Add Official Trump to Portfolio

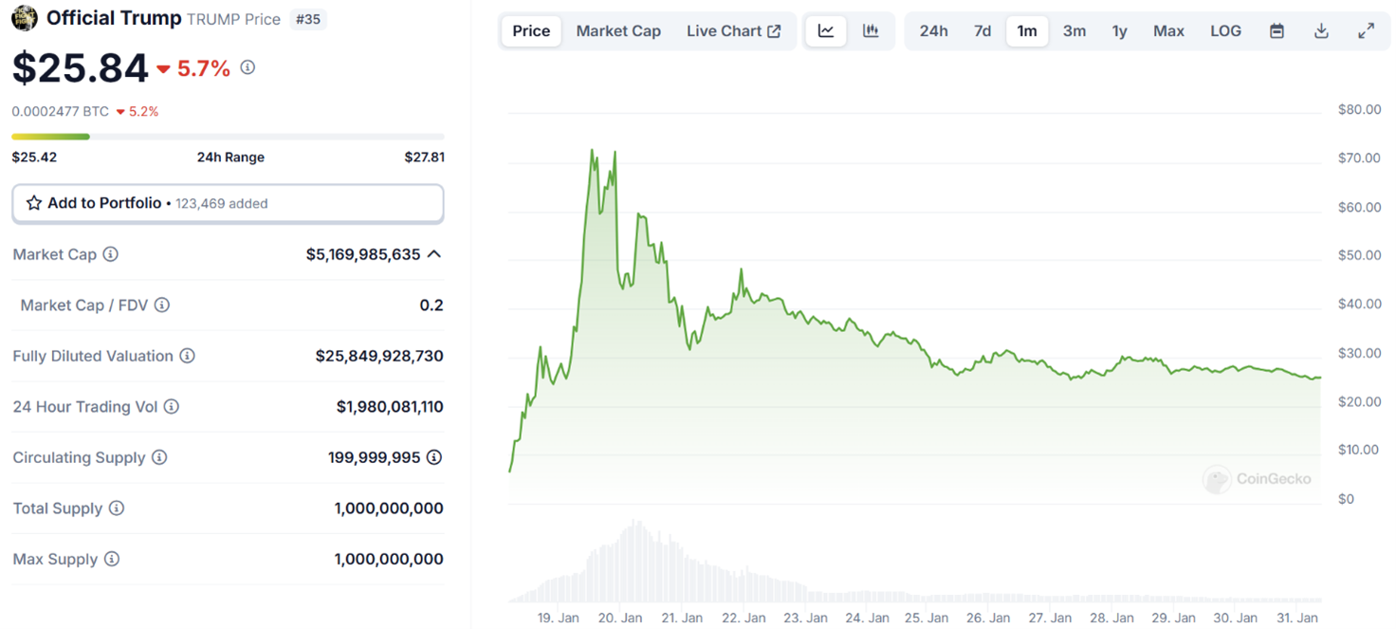click(228, 203)
